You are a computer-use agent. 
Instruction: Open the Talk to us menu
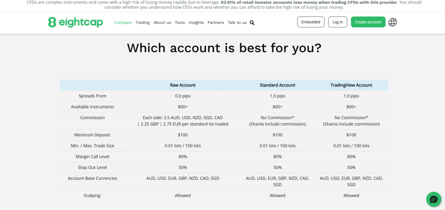pos(237,23)
